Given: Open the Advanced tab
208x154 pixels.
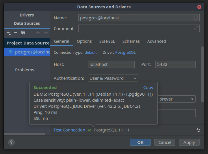Looking at the screenshot, I should click(157, 41).
